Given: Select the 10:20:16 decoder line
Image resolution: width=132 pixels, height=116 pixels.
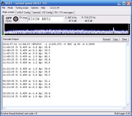Looking at the screenshot, I should coord(27,93).
